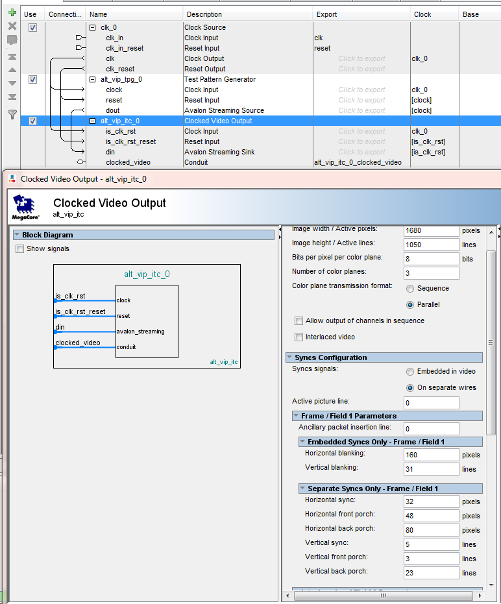Click the Vertical sync field
This screenshot has width=501, height=604.
[x=432, y=544]
